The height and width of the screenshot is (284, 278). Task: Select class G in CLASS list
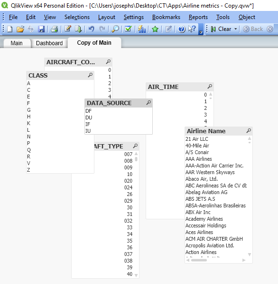[60, 110]
